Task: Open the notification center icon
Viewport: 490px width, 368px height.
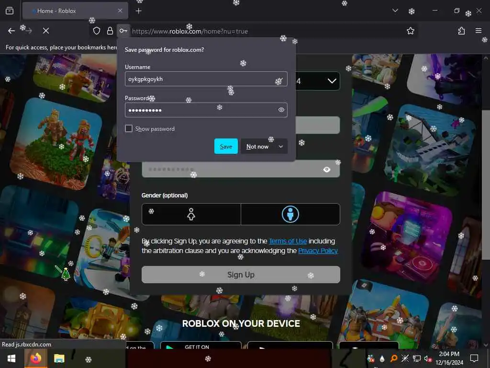Action: pos(474,358)
